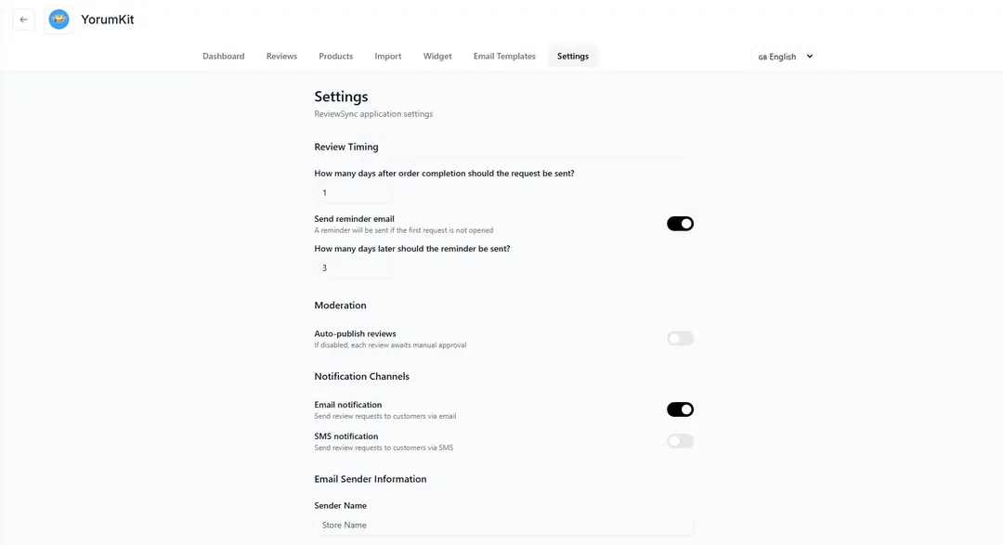Open the Dashboard tab
This screenshot has height=545, width=1003.
(223, 57)
